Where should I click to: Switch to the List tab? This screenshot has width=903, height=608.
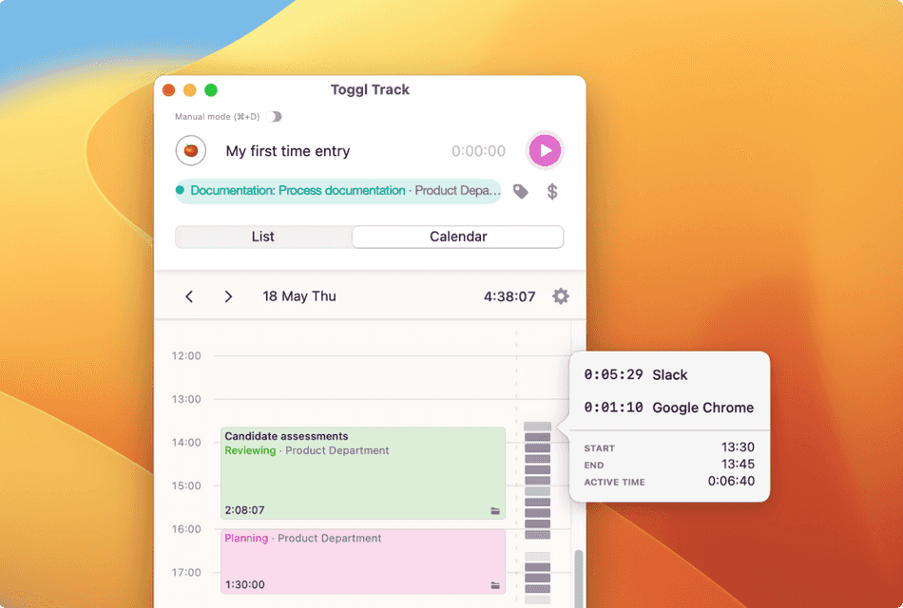(x=262, y=237)
